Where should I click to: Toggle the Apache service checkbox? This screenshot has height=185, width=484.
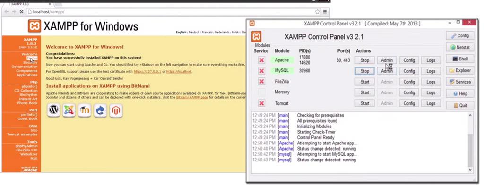(x=262, y=60)
